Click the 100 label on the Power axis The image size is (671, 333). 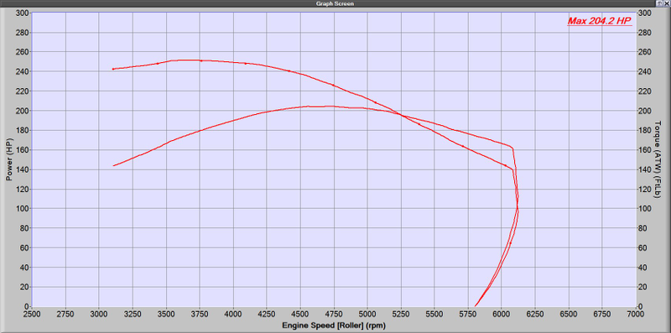23,209
